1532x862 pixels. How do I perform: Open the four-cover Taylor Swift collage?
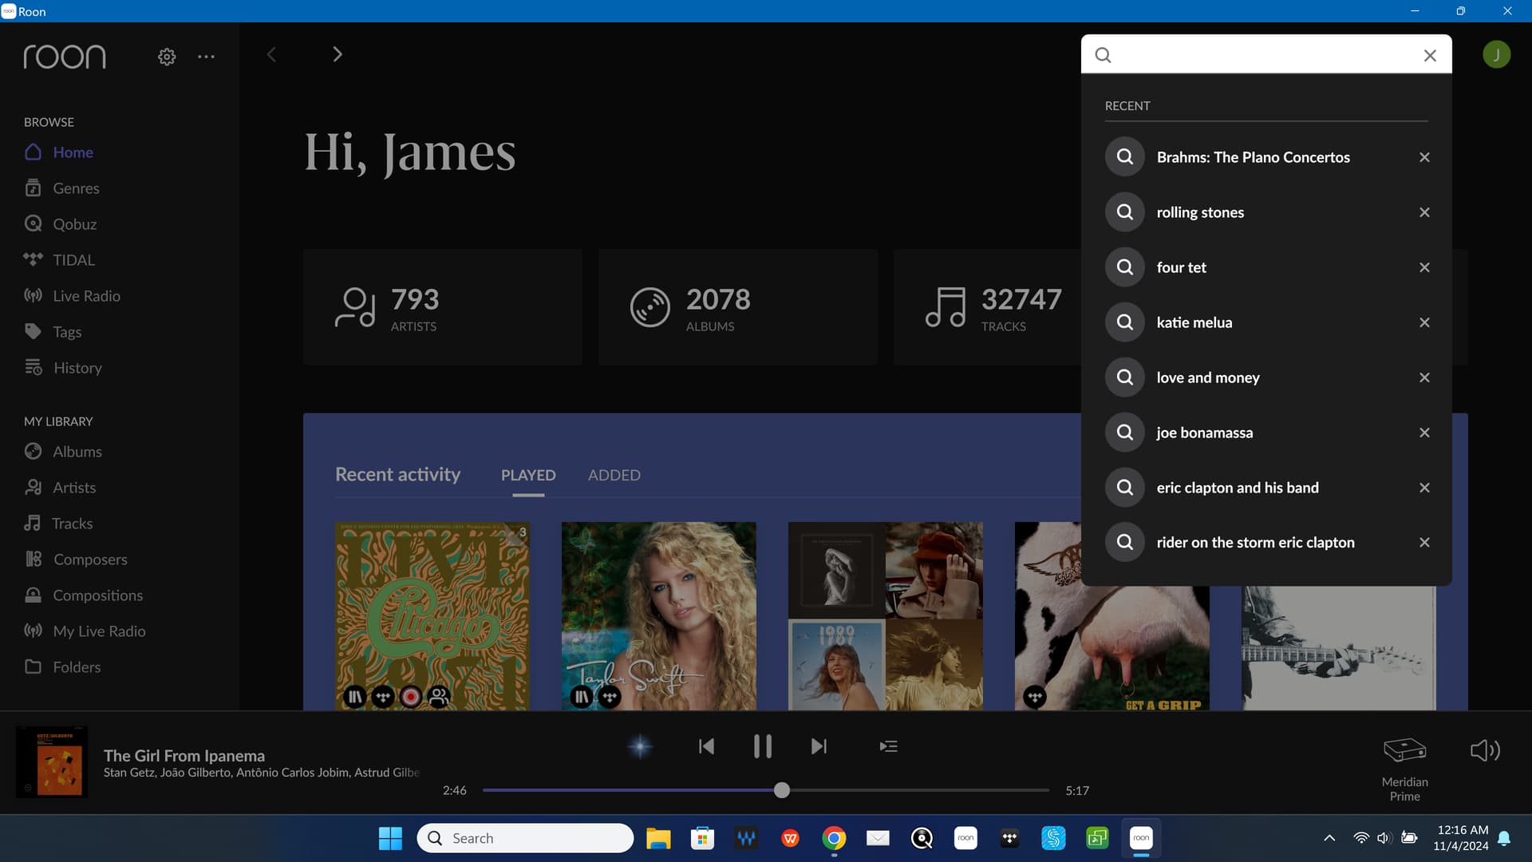[886, 616]
